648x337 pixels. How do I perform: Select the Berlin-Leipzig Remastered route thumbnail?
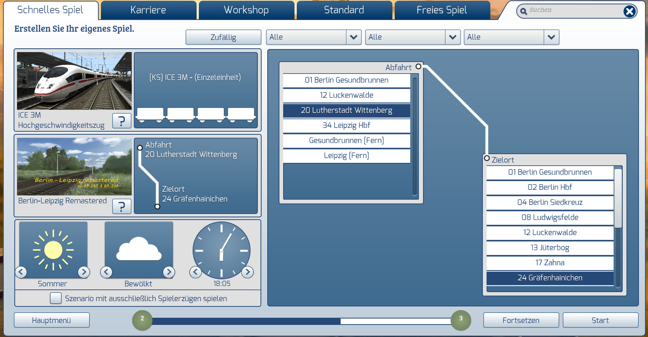tap(74, 166)
